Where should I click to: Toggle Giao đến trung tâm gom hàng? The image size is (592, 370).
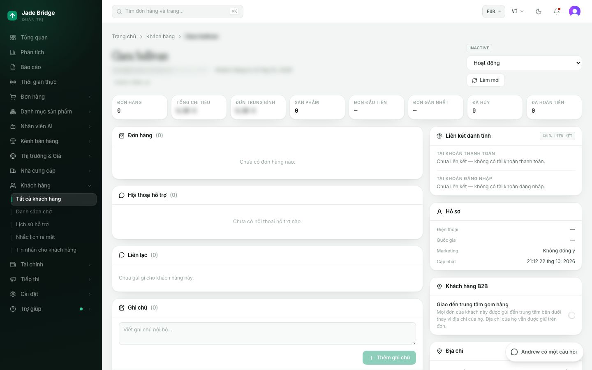tap(571, 315)
